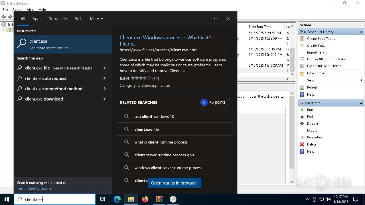Click Task Scheduler clock icon in taskbar
The image size is (365, 205).
(x=173, y=199)
